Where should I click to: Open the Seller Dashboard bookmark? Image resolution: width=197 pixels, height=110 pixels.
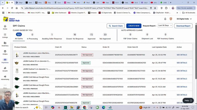pos(59,13)
